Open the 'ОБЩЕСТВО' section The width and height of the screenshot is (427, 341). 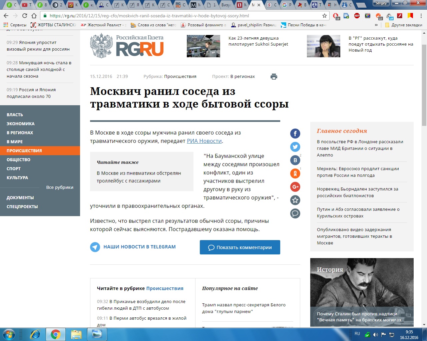point(19,160)
